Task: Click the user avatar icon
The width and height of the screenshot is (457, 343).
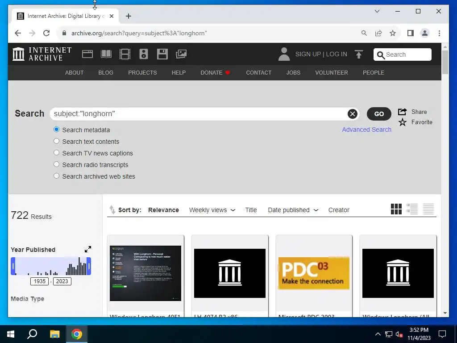Action: [284, 54]
